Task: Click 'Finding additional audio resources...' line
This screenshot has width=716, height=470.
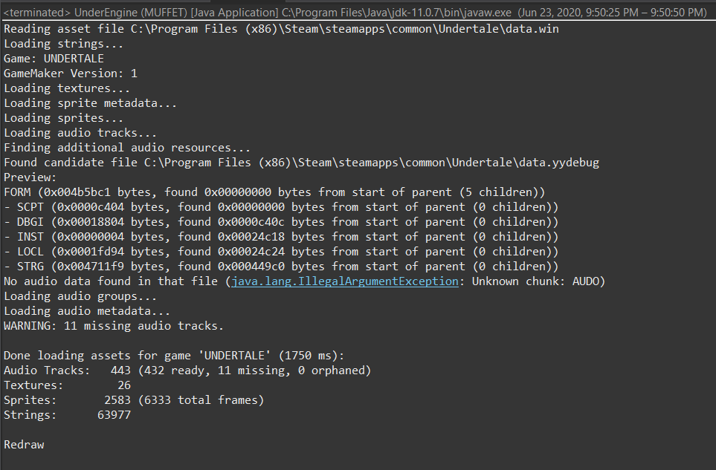Action: (127, 148)
